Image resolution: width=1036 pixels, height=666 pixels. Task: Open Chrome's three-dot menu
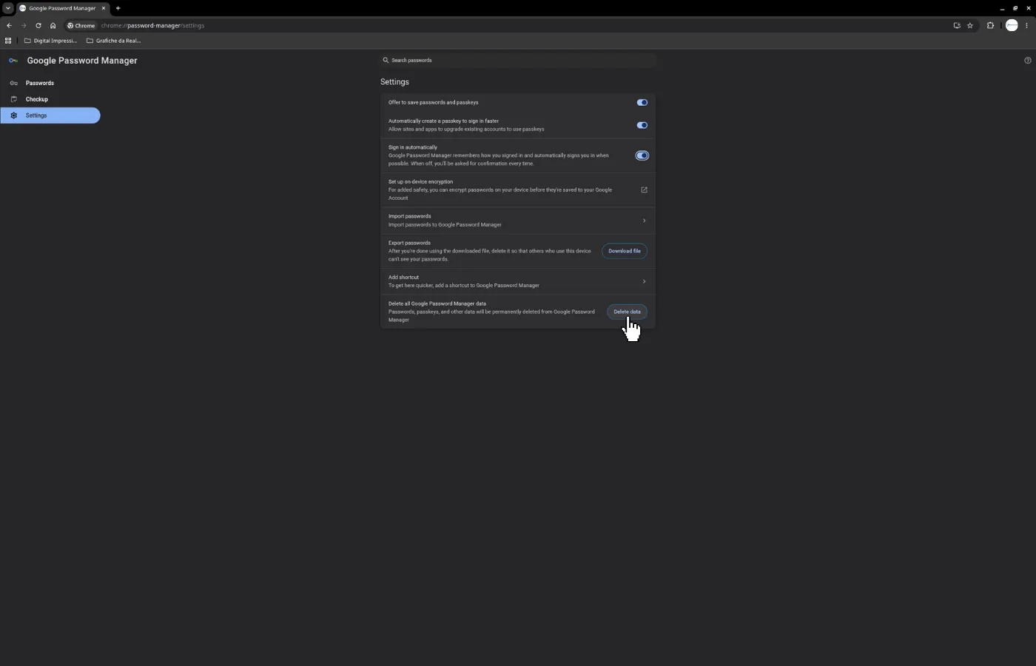tap(1026, 25)
